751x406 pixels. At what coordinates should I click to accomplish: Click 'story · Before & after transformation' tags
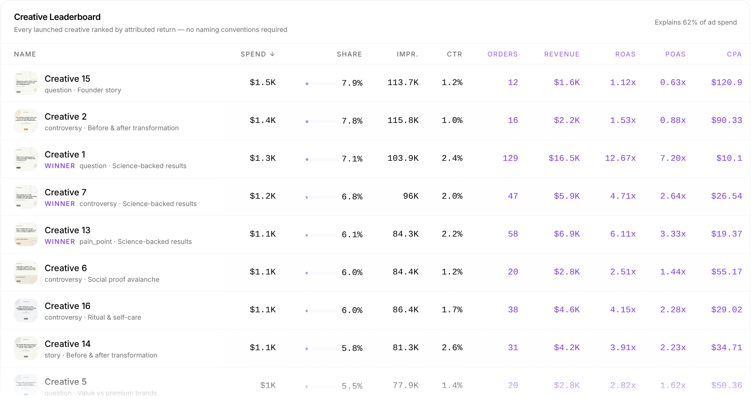click(101, 355)
